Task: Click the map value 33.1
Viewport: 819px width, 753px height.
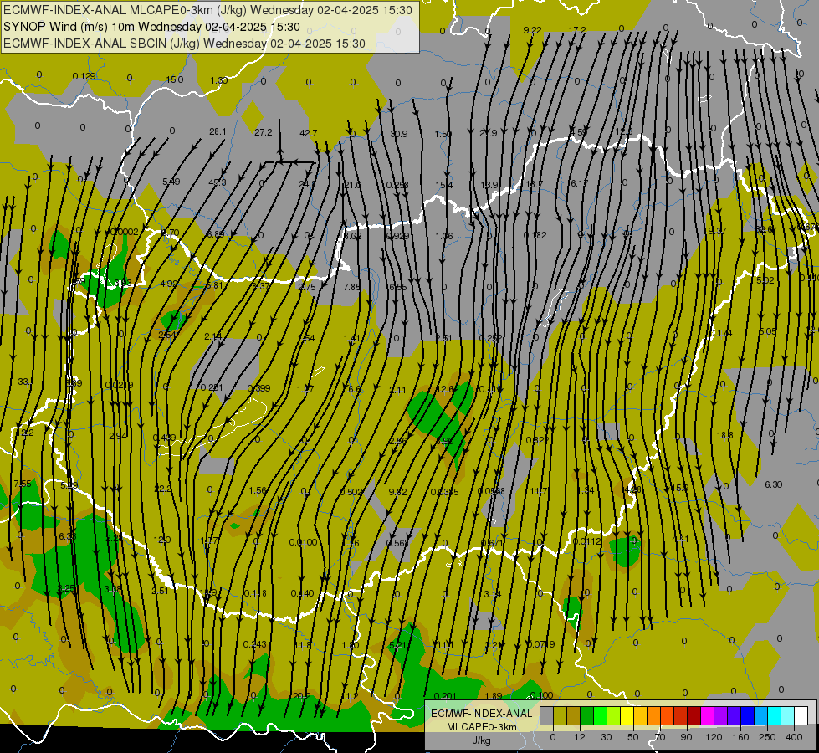Action: [25, 382]
